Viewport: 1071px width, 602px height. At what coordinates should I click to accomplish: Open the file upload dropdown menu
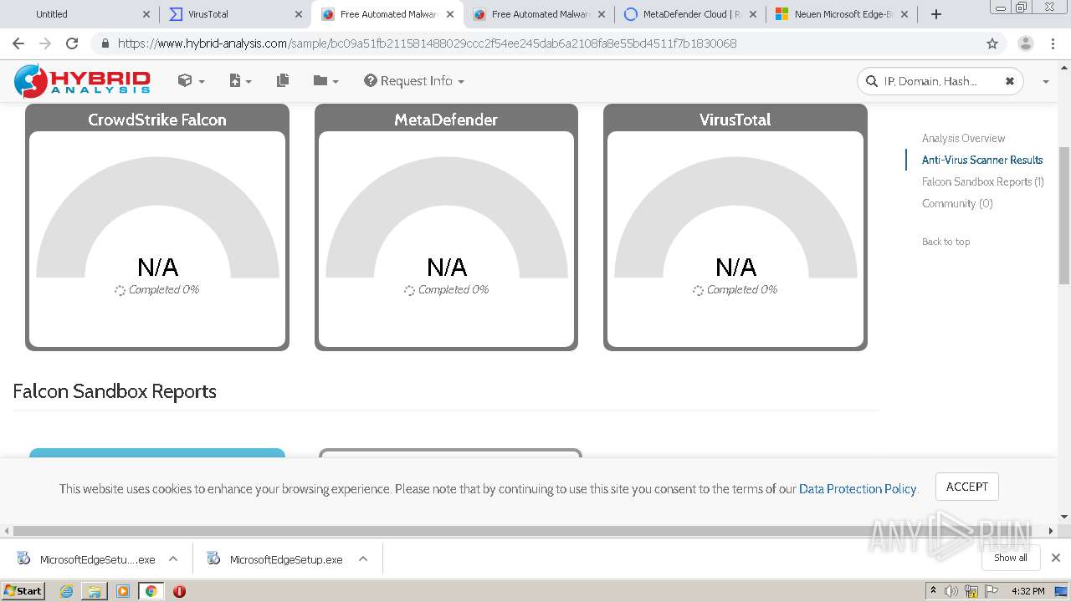point(240,81)
